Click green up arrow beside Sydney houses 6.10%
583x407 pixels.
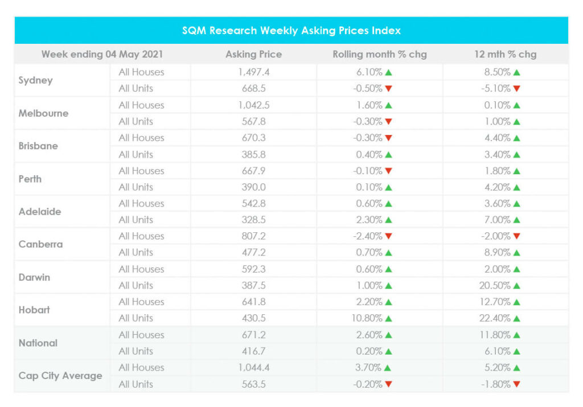(x=388, y=72)
